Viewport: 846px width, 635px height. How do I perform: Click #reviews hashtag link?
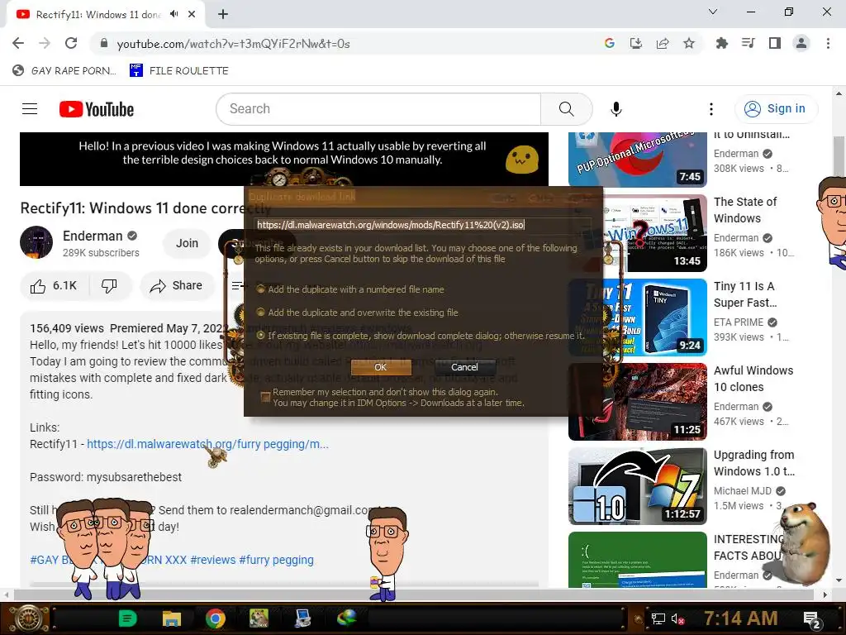click(213, 560)
